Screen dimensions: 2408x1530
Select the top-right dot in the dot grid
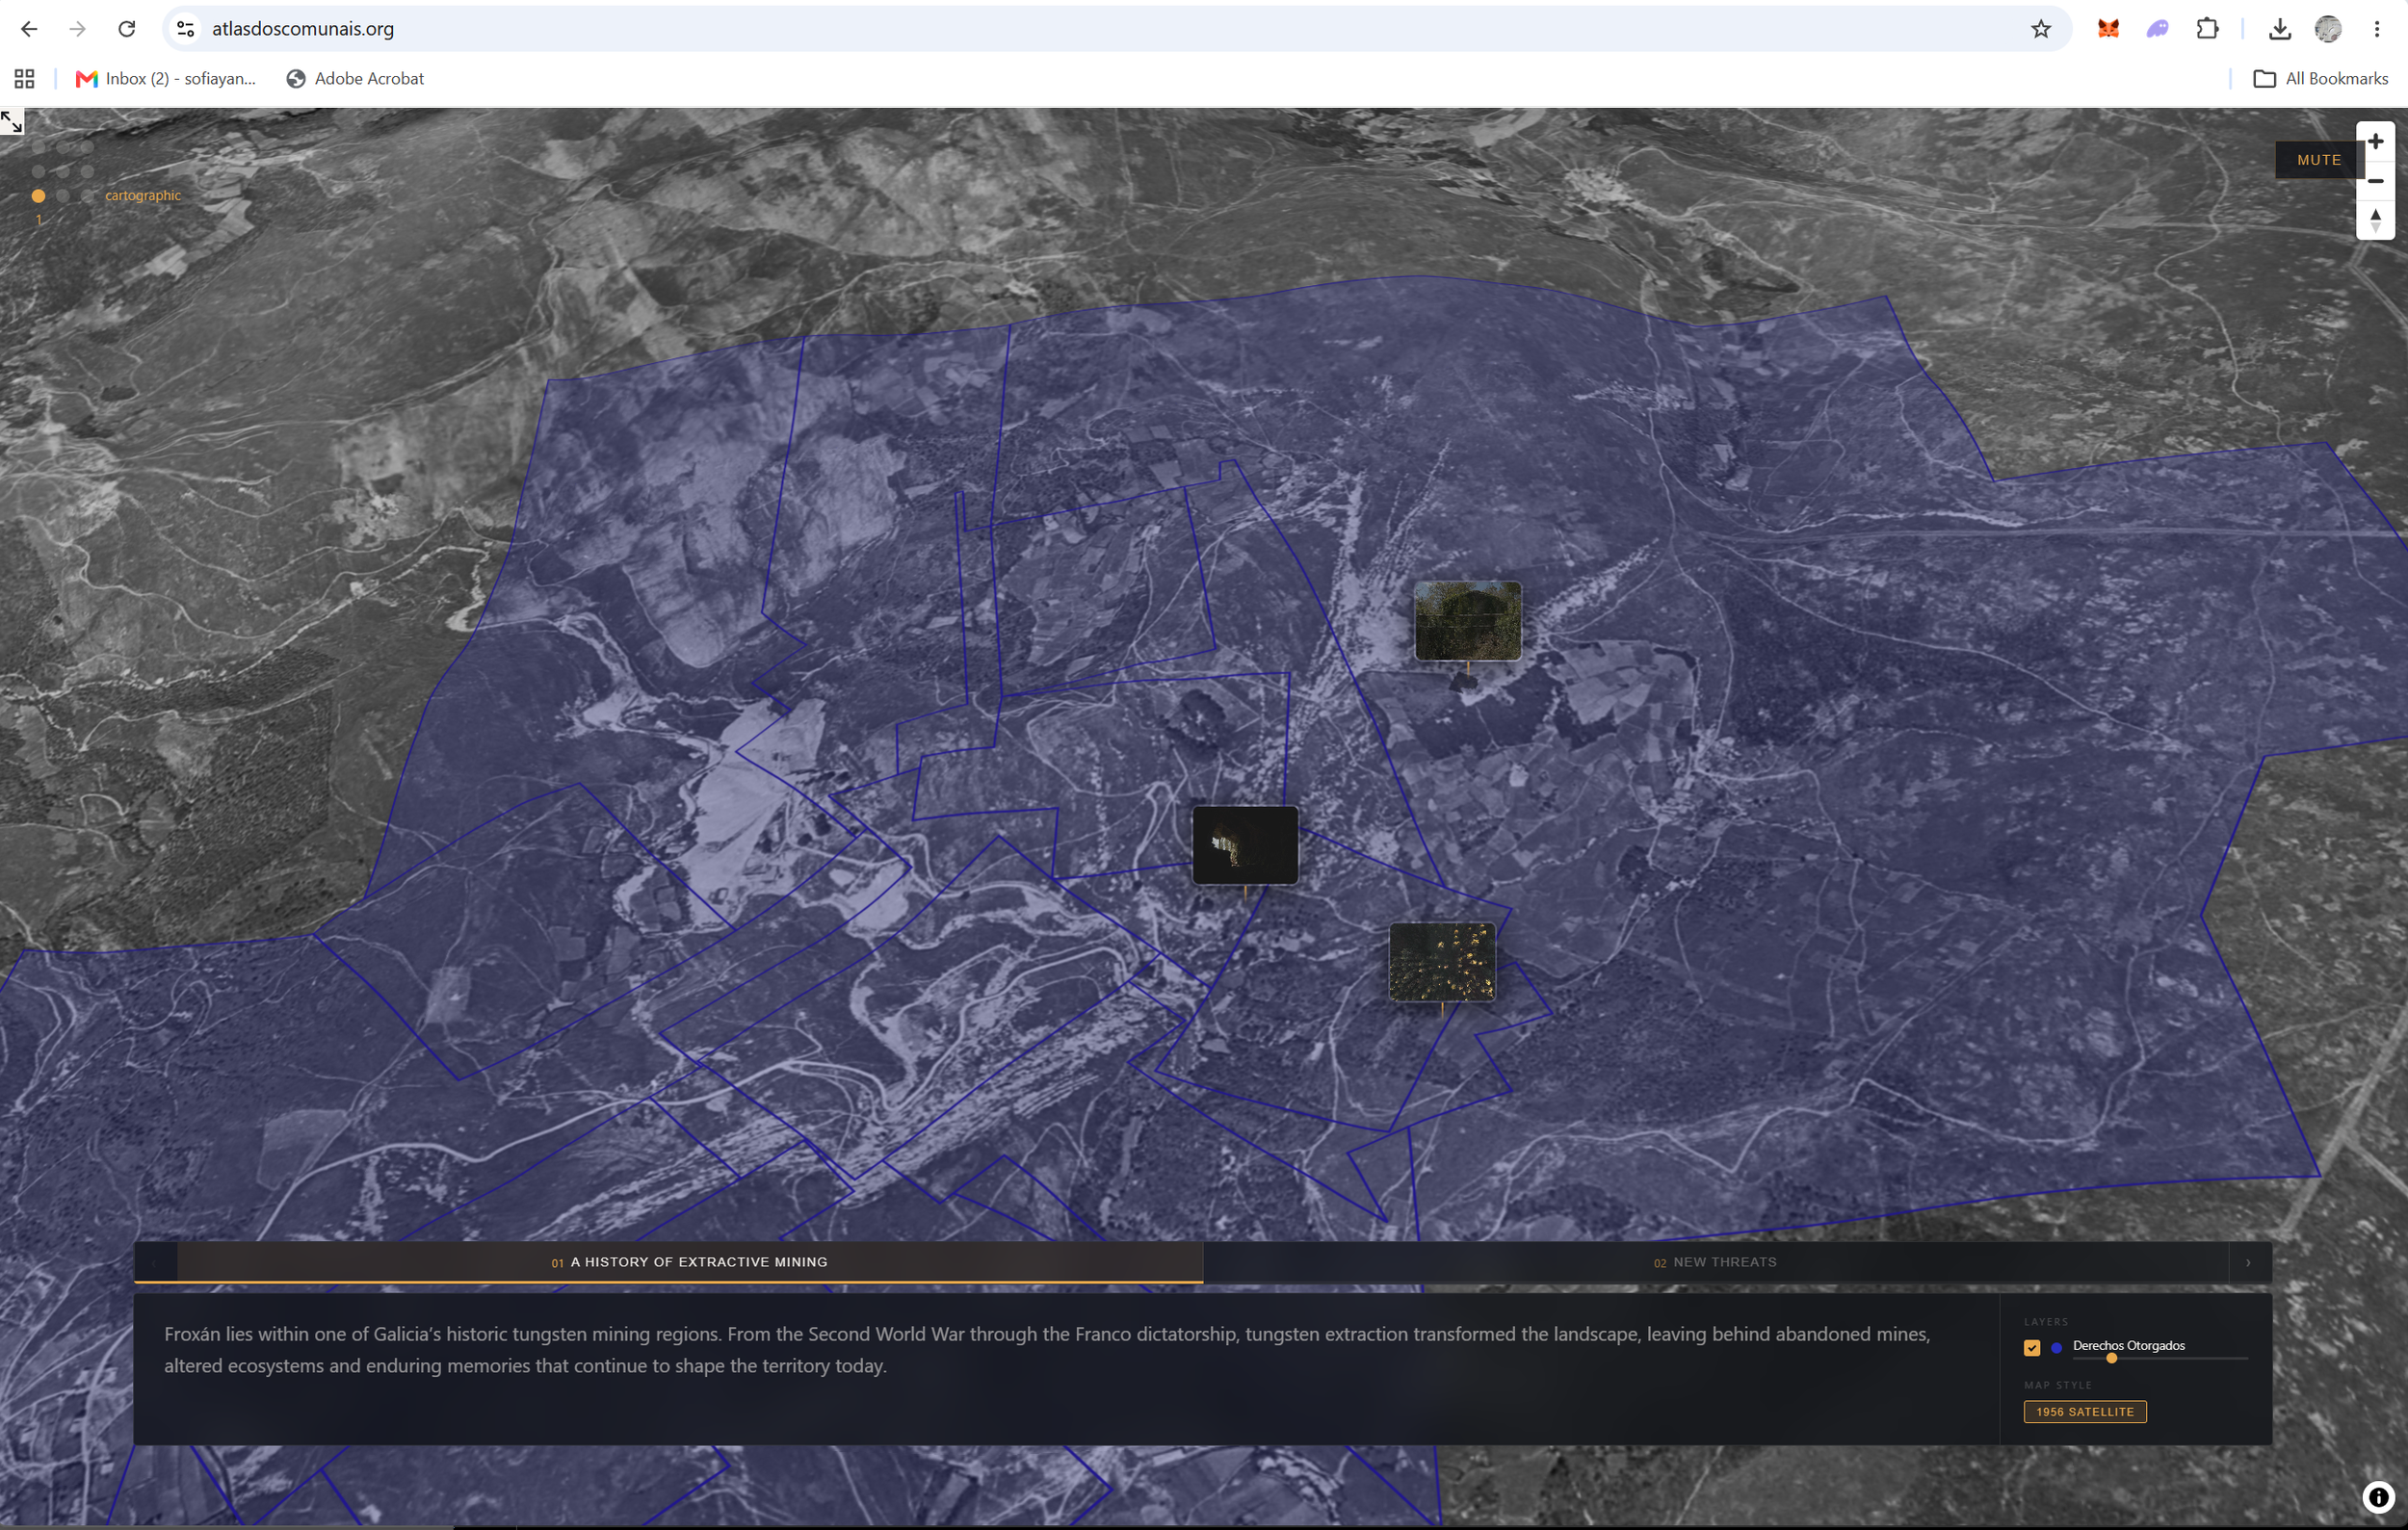pyautogui.click(x=87, y=147)
